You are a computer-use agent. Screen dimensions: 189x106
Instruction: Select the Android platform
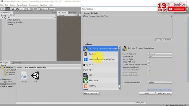pos(100,54)
